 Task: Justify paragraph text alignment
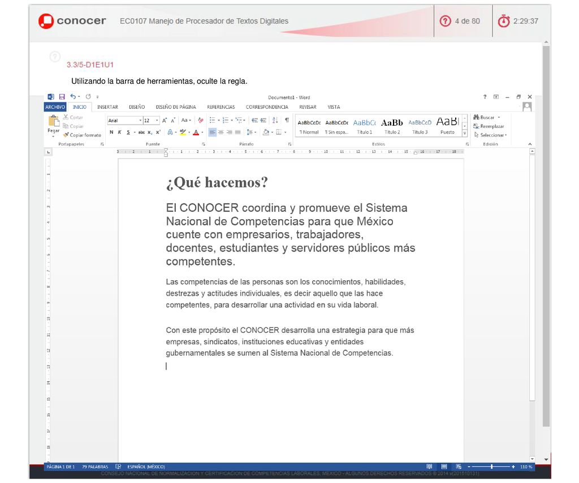pos(238,132)
